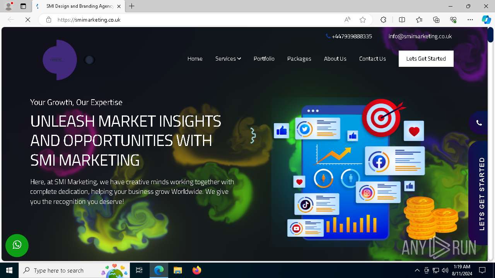Open browser Extensions menu

pyautogui.click(x=383, y=20)
